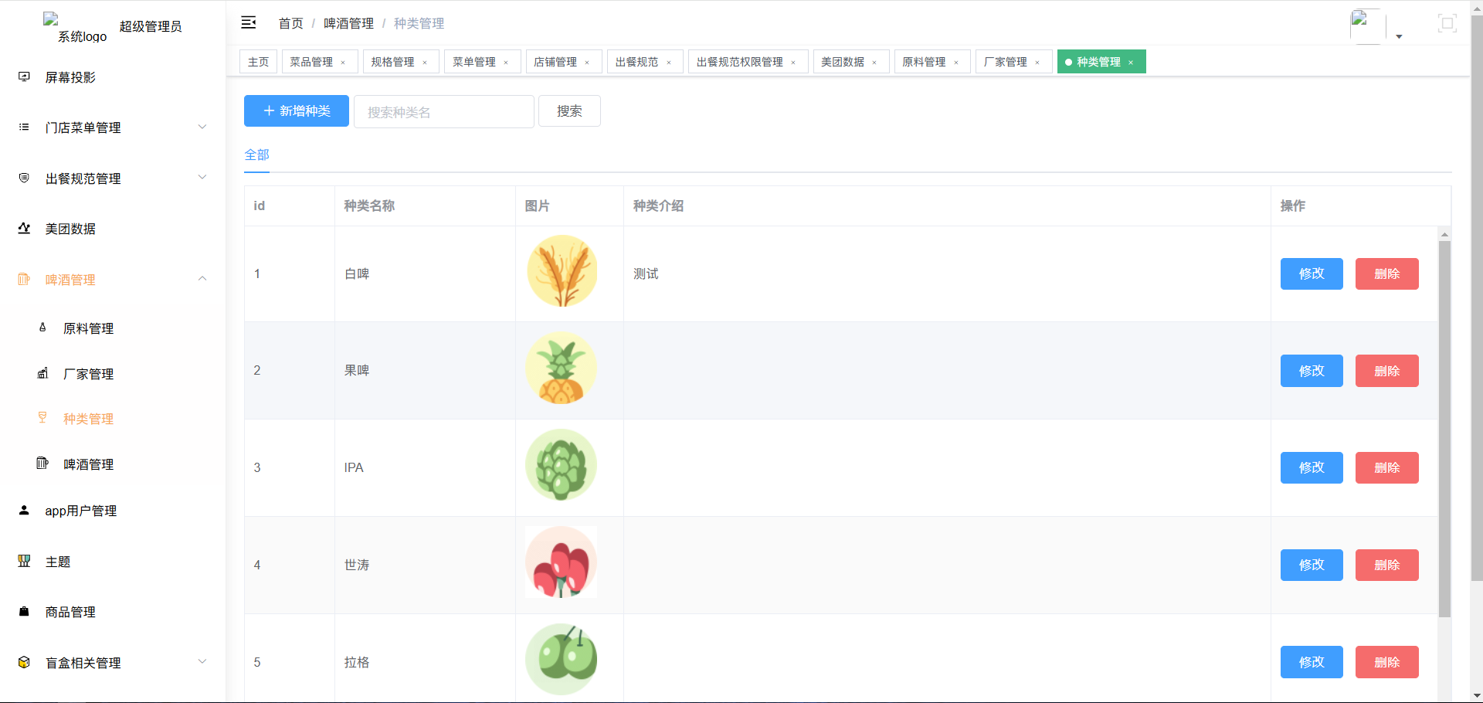Click the 种类管理 submenu icon
The height and width of the screenshot is (703, 1483).
coord(42,418)
